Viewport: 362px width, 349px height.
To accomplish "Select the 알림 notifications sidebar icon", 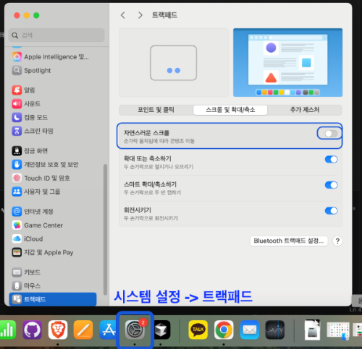I will (x=17, y=90).
